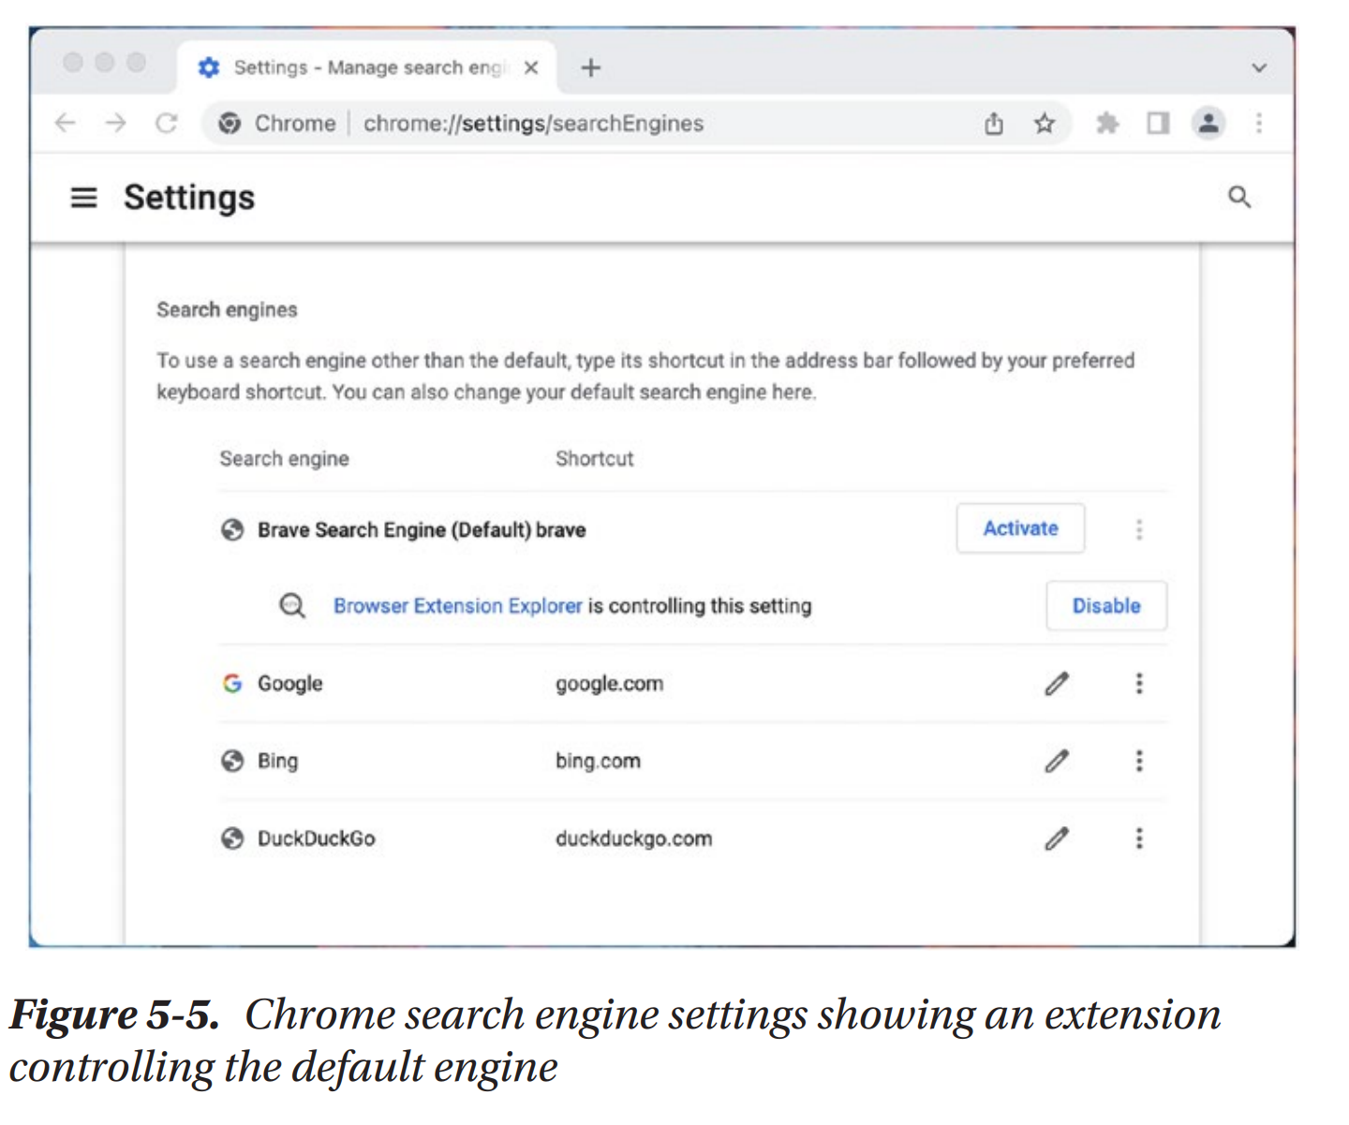Edit the DuckDuckGo search engine entry
This screenshot has width=1349, height=1125.
point(1057,838)
